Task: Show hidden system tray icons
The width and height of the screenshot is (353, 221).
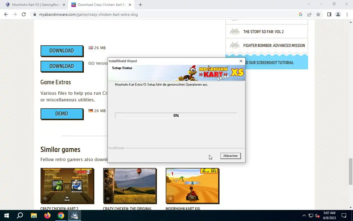Action: pos(304,215)
